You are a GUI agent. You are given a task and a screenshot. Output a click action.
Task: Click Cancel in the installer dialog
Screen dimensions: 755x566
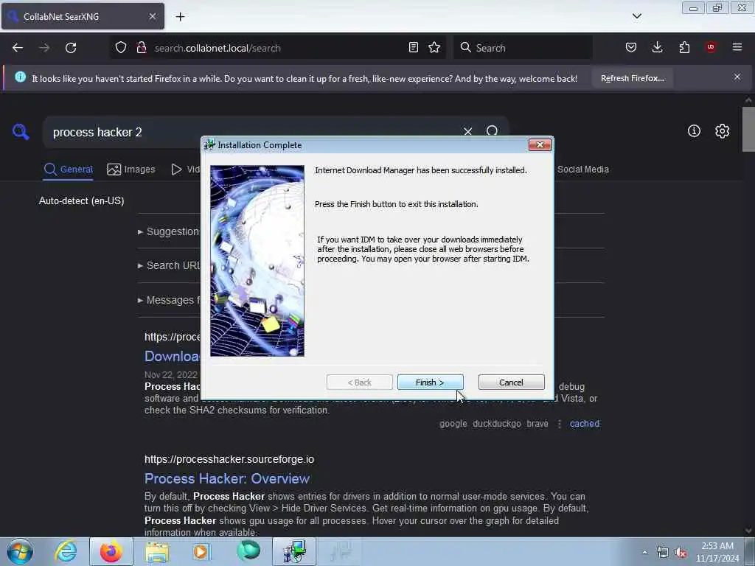511,382
